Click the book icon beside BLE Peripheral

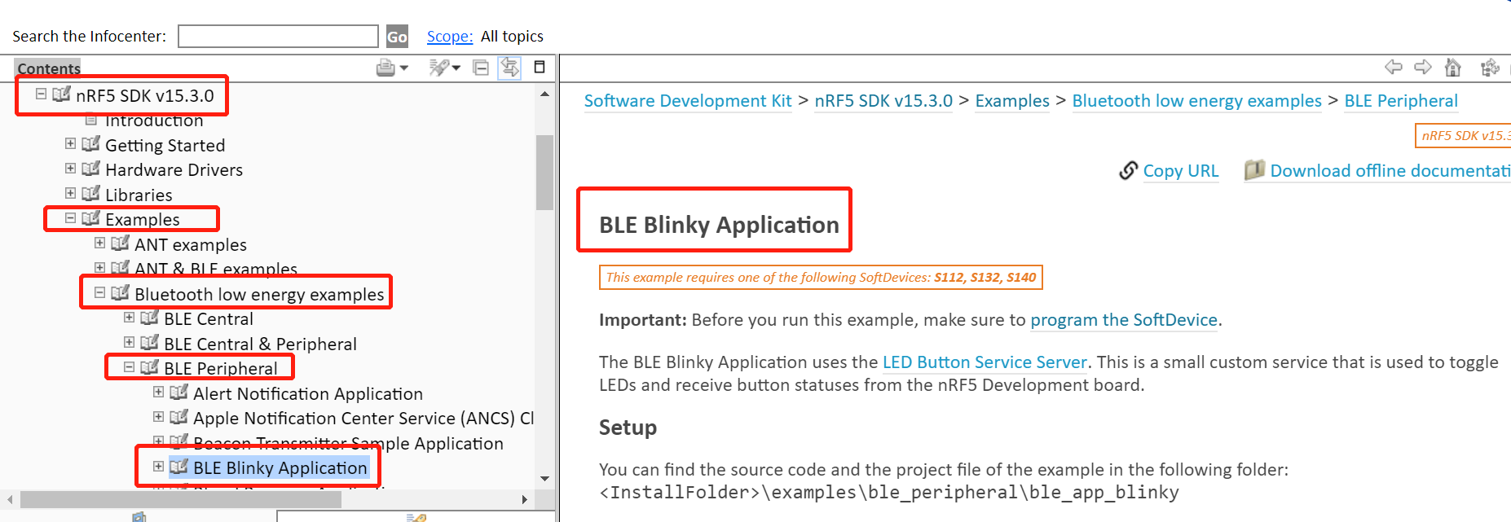tap(149, 367)
